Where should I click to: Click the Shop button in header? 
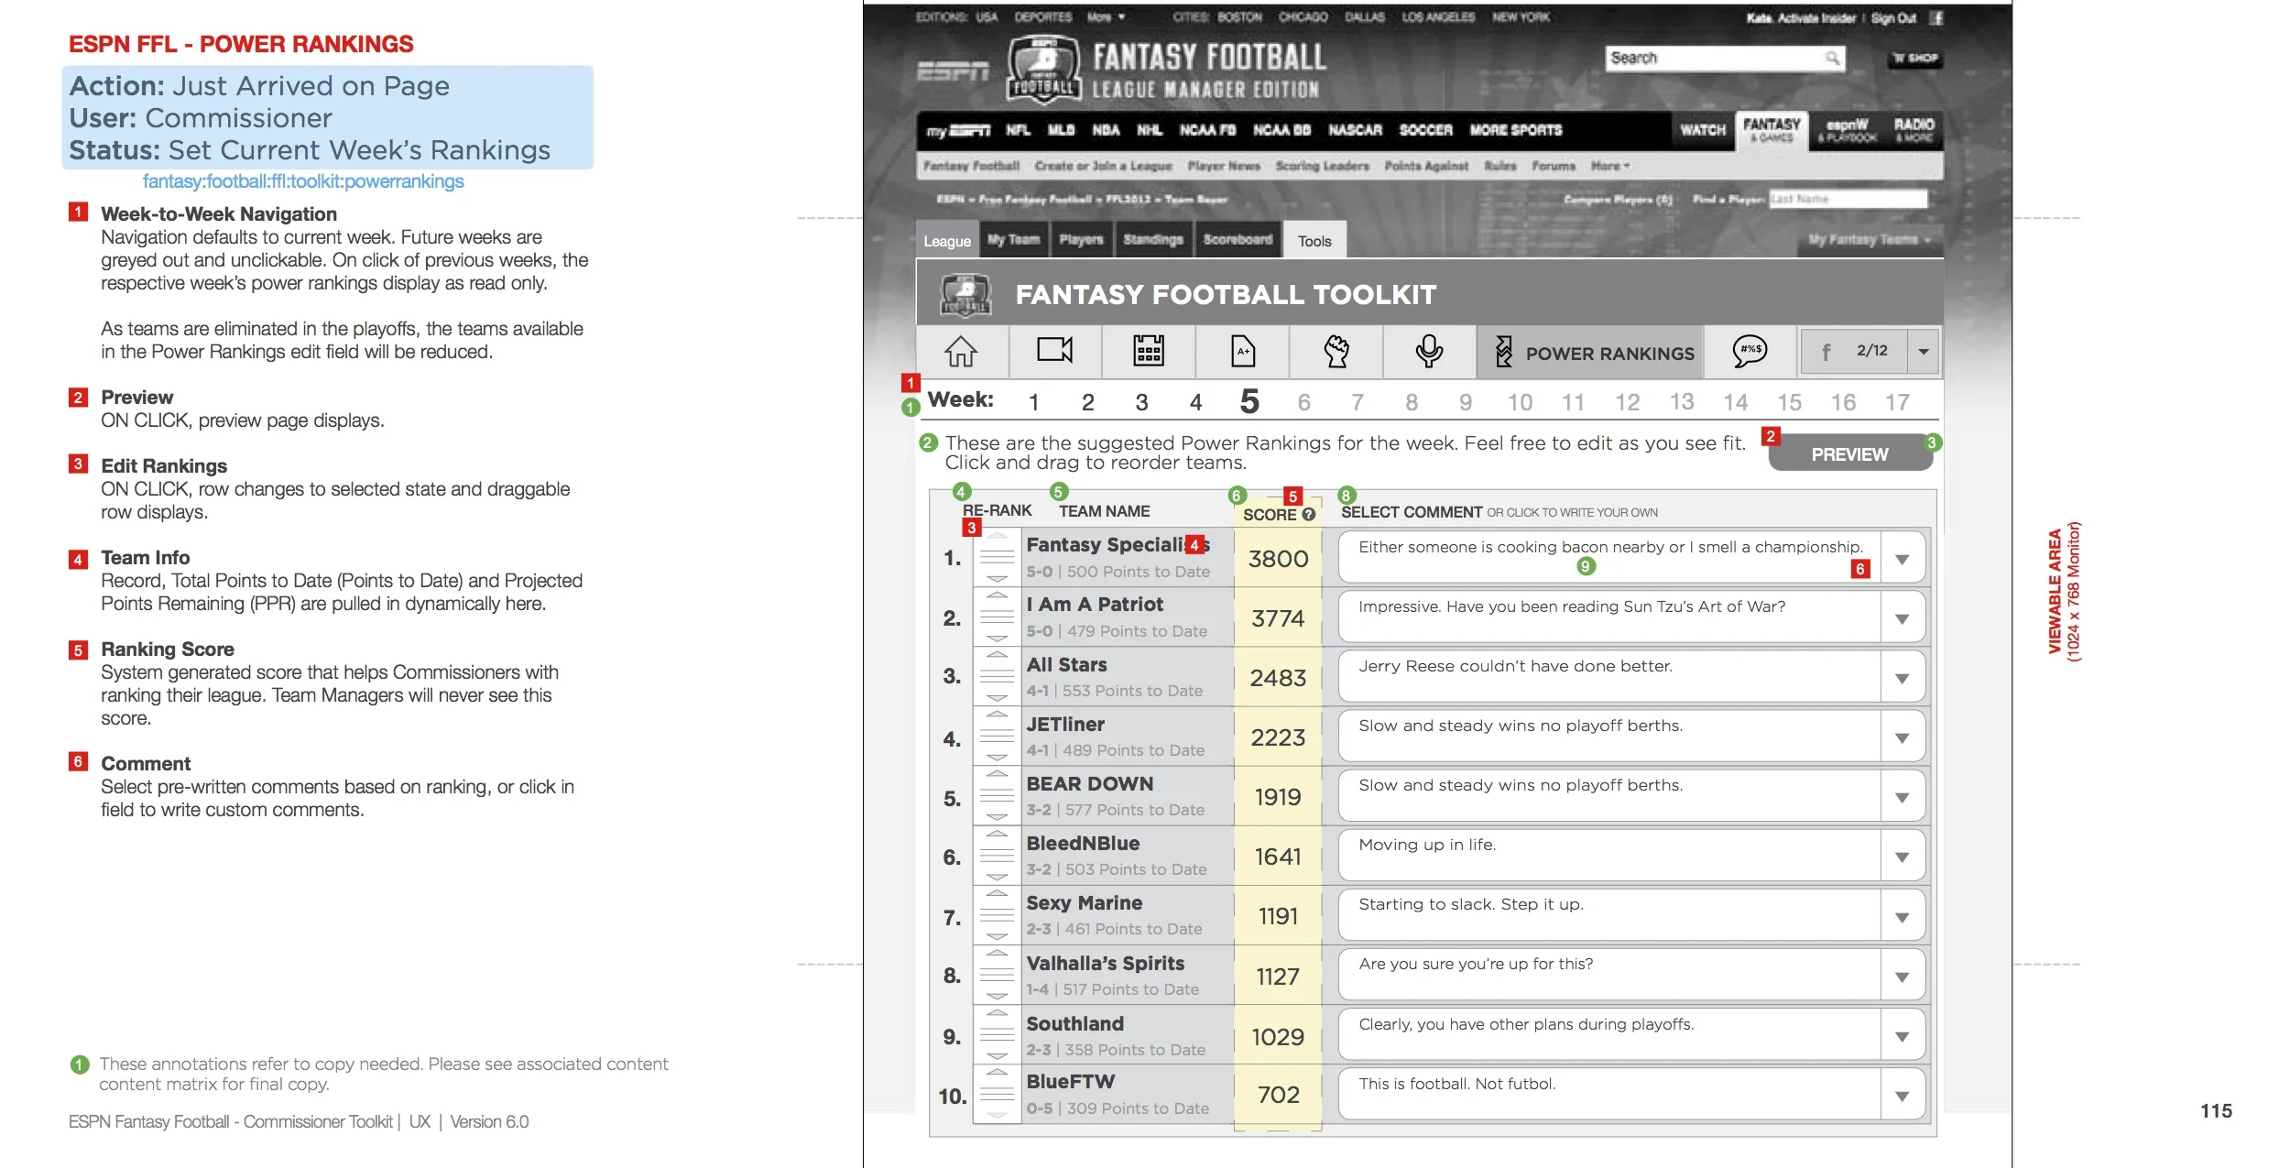(1915, 58)
